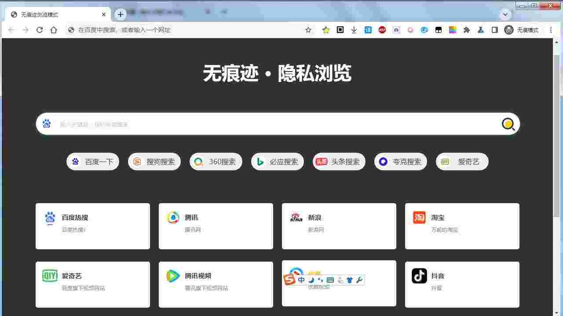This screenshot has height=316, width=563.
Task: Toggle Chinese/English input on the Sogou bar
Action: (x=301, y=280)
